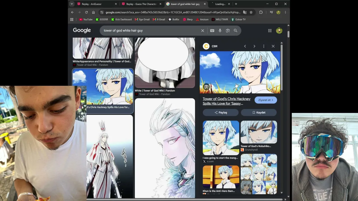Open the CBR source logo
This screenshot has height=201, width=358.
coord(206,46)
